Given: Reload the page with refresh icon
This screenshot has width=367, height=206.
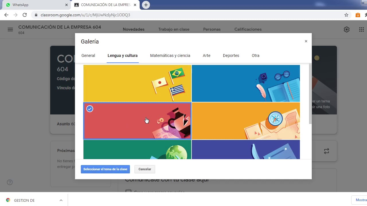Looking at the screenshot, I should pyautogui.click(x=25, y=15).
